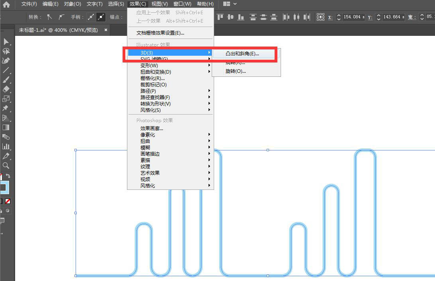Viewport: 435px width, 281px height.
Task: Click the vertical distribute center icon
Action: tap(263, 17)
